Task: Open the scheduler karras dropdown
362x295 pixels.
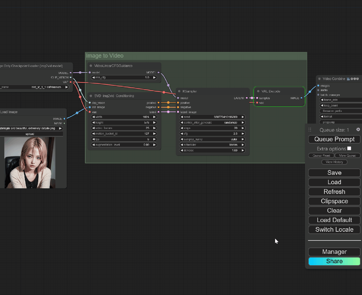Action: [212, 145]
